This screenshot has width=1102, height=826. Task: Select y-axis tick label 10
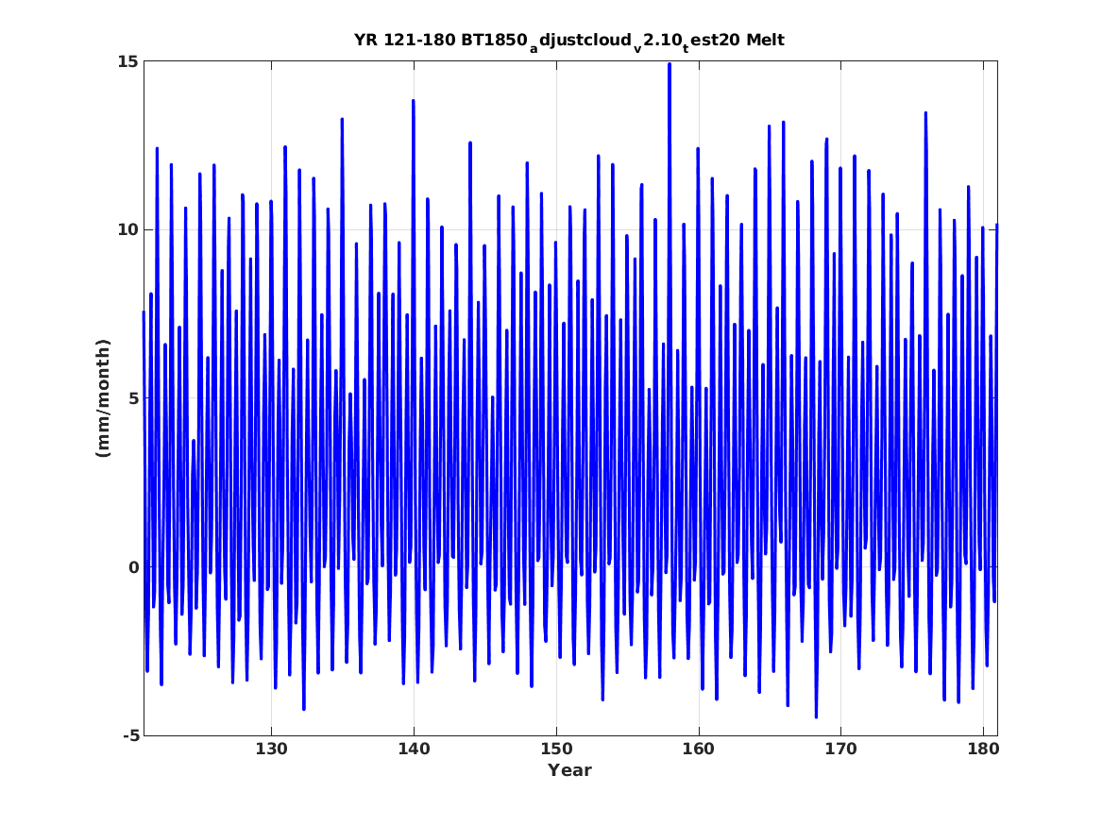pyautogui.click(x=127, y=229)
